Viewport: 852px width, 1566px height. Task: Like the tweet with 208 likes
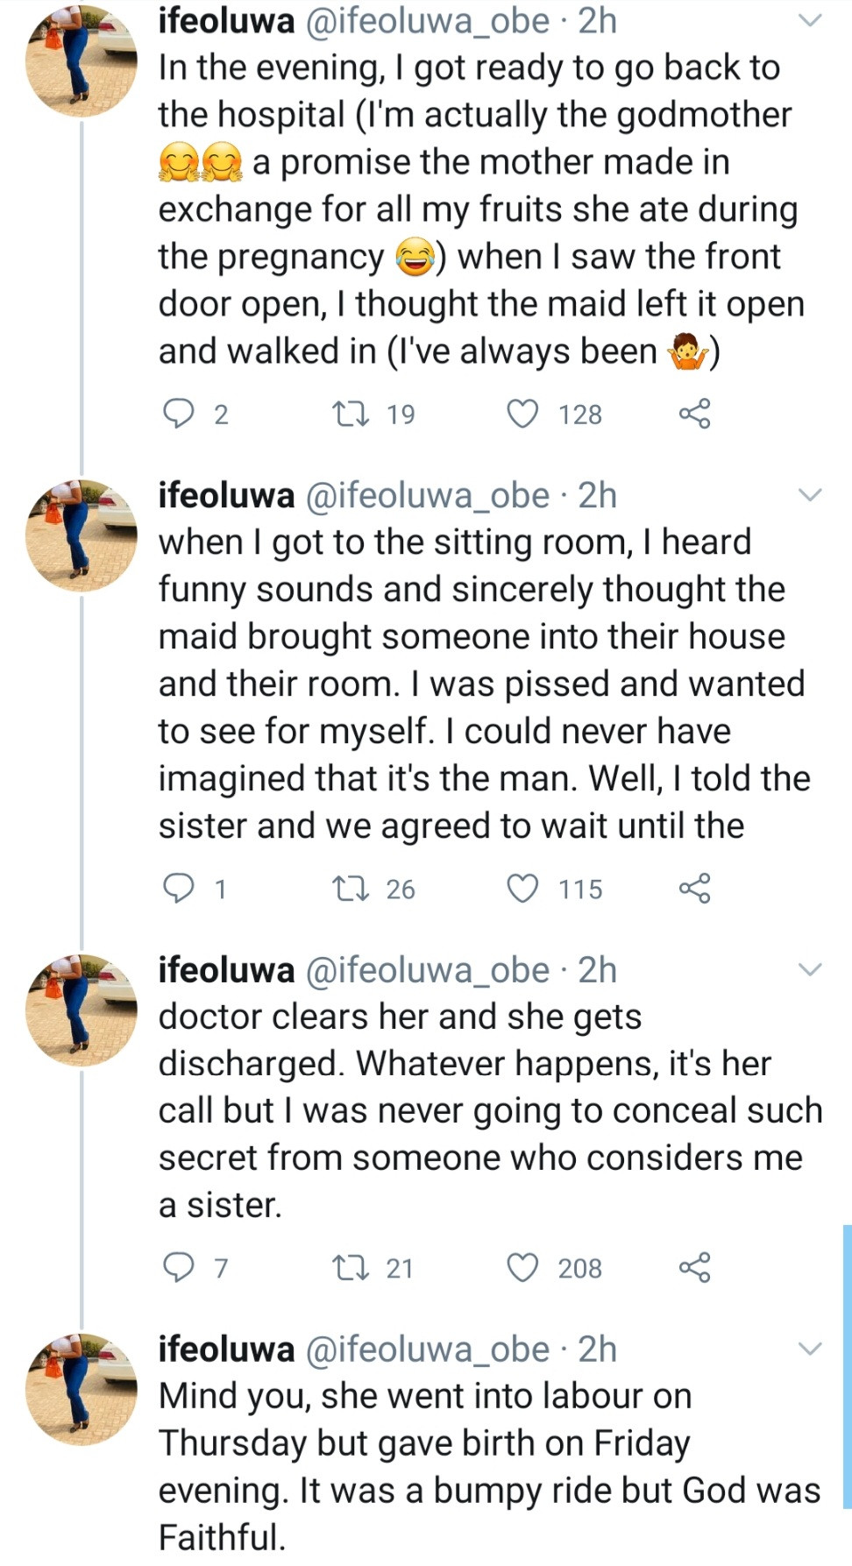[x=523, y=1265]
